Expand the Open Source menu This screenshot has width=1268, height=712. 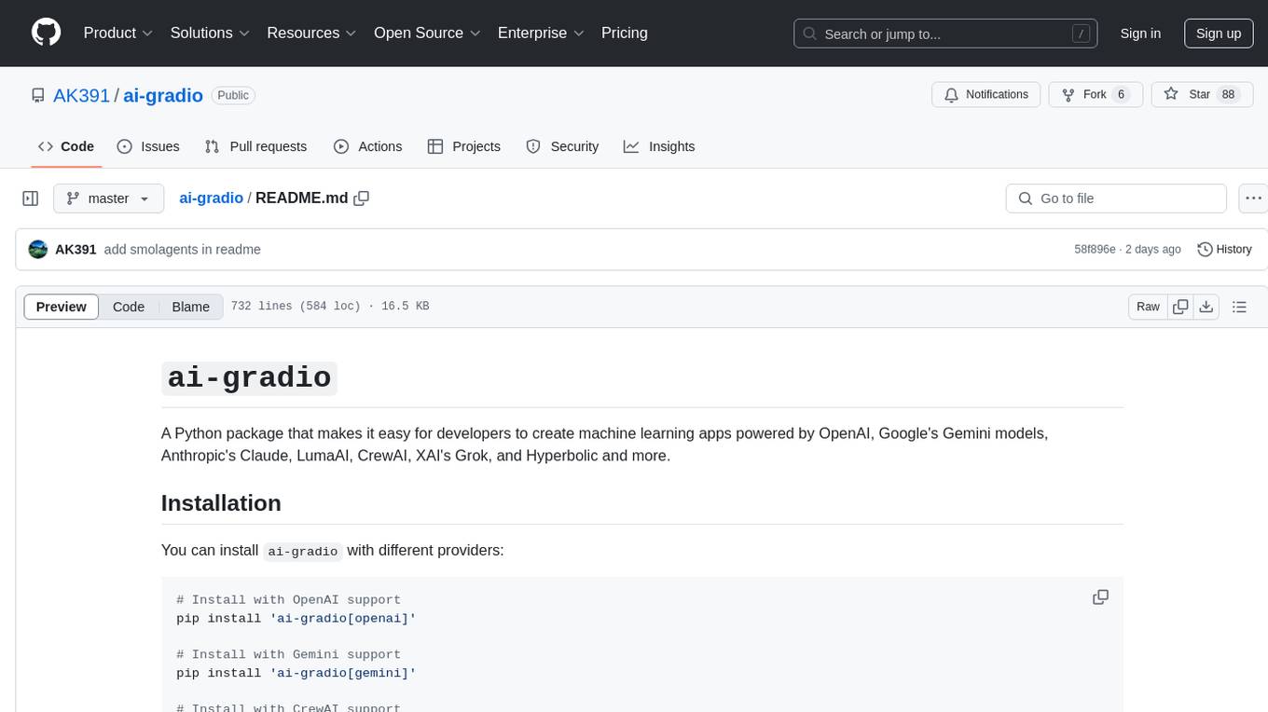(427, 33)
